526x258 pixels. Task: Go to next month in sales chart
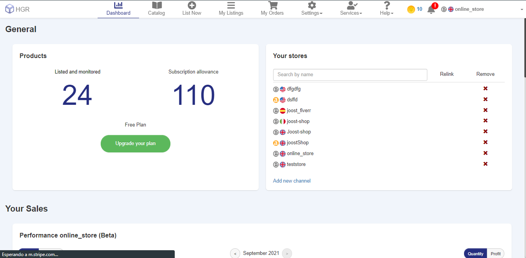point(287,253)
